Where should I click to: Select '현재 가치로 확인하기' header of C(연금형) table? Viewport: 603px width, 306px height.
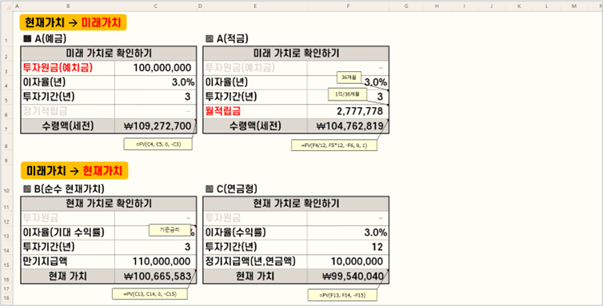(296, 204)
